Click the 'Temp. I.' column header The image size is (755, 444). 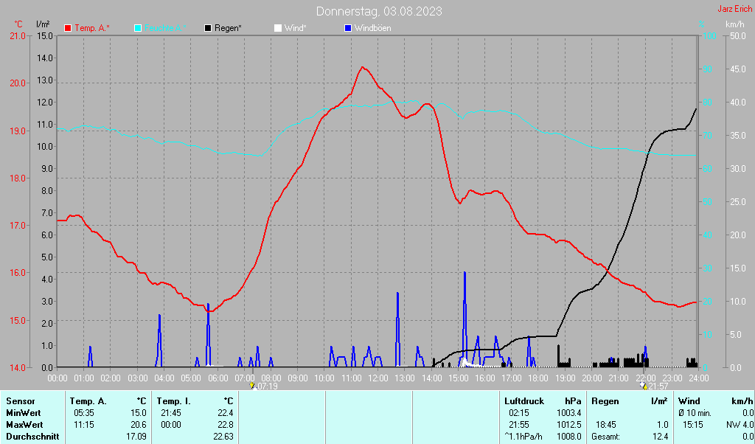[x=174, y=401]
